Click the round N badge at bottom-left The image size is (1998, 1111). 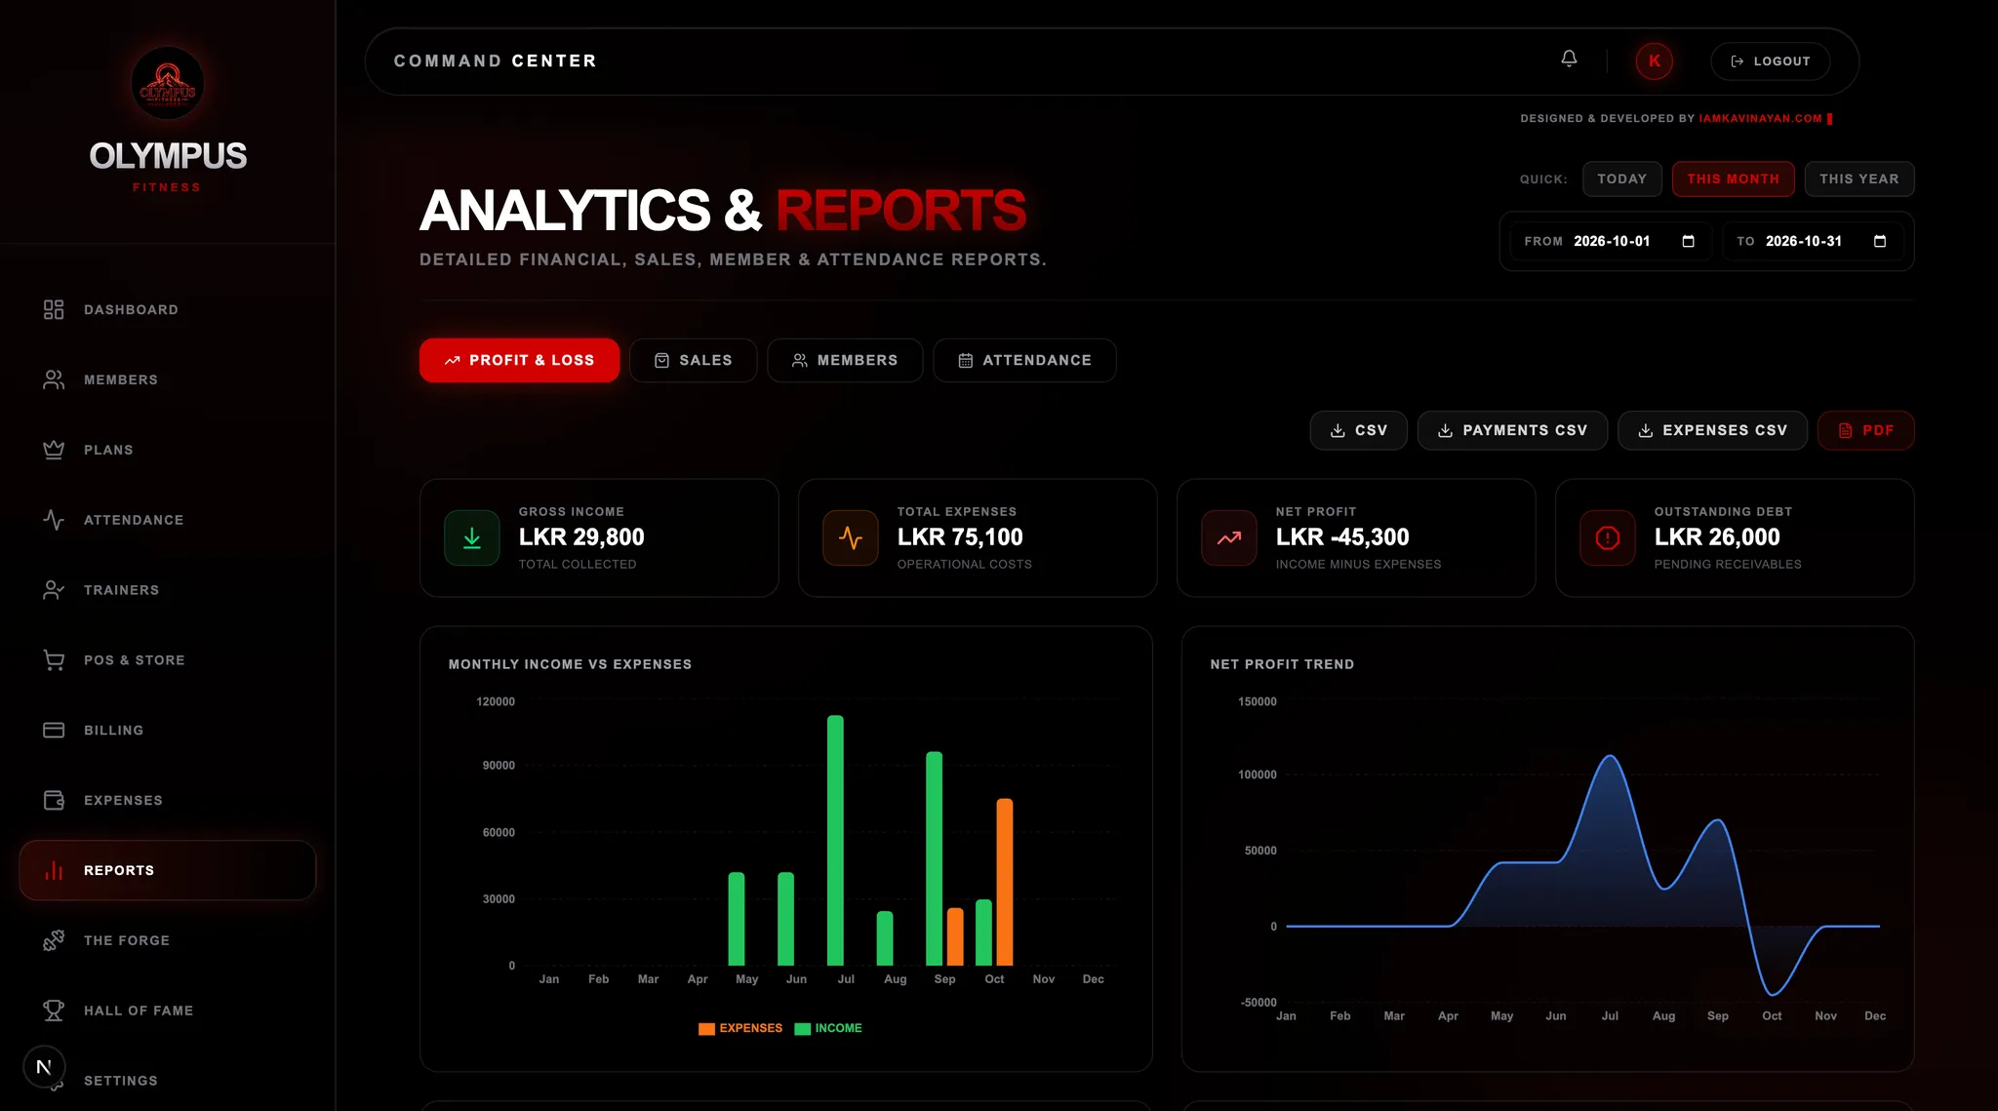point(44,1067)
